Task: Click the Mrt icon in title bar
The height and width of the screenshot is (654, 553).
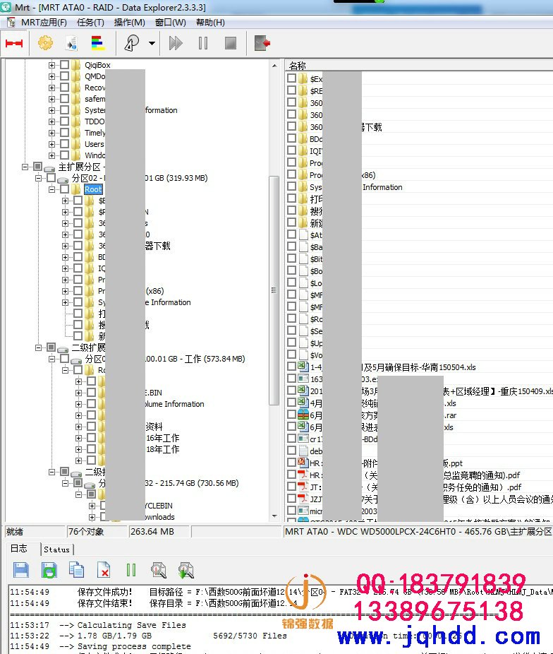Action: click(6, 7)
